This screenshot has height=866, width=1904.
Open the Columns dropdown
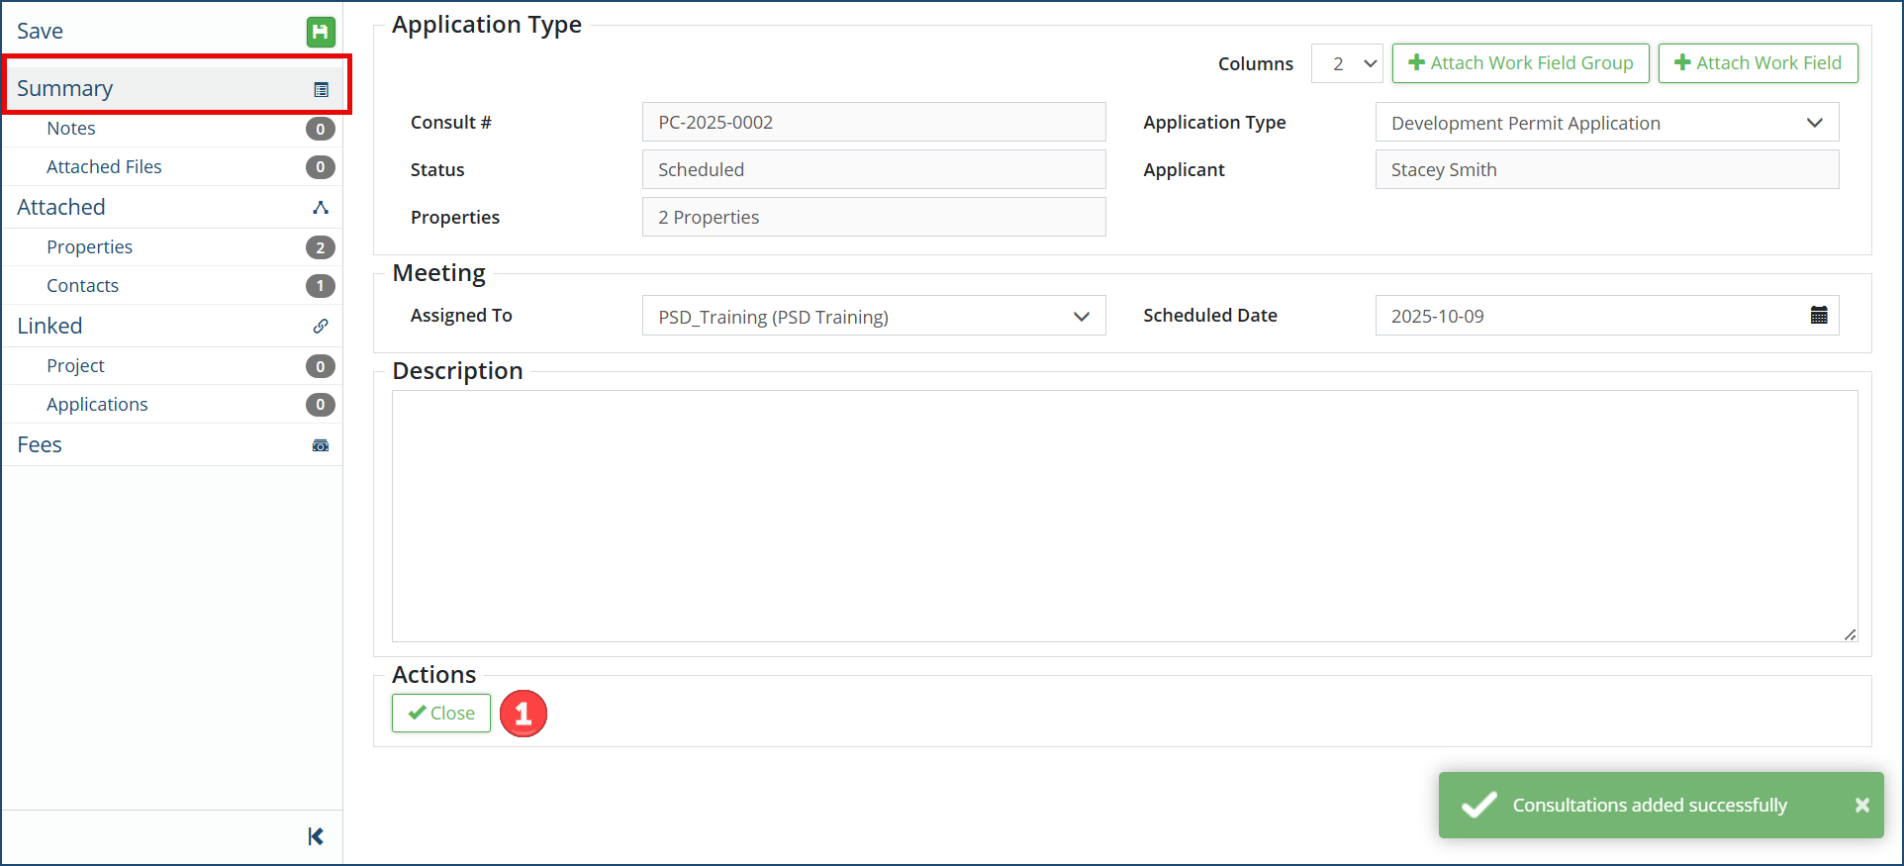(x=1347, y=63)
